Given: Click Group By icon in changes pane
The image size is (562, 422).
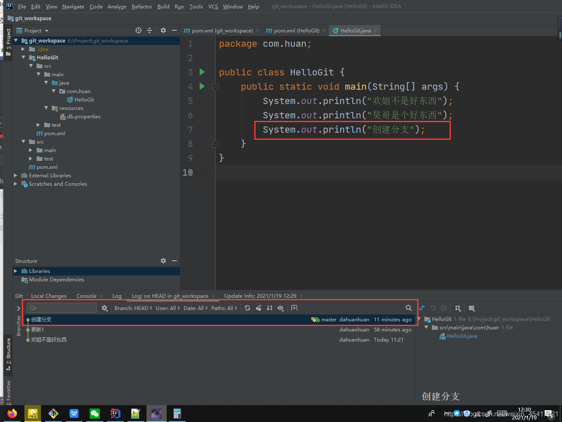Looking at the screenshot, I should click(458, 308).
